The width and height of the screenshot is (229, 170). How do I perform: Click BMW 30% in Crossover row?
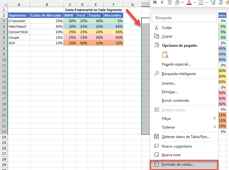click(70, 21)
